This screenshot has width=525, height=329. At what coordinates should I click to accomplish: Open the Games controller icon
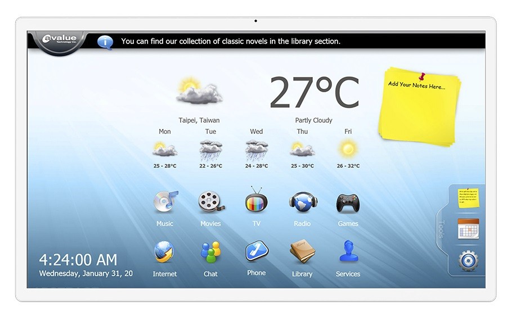pyautogui.click(x=348, y=202)
